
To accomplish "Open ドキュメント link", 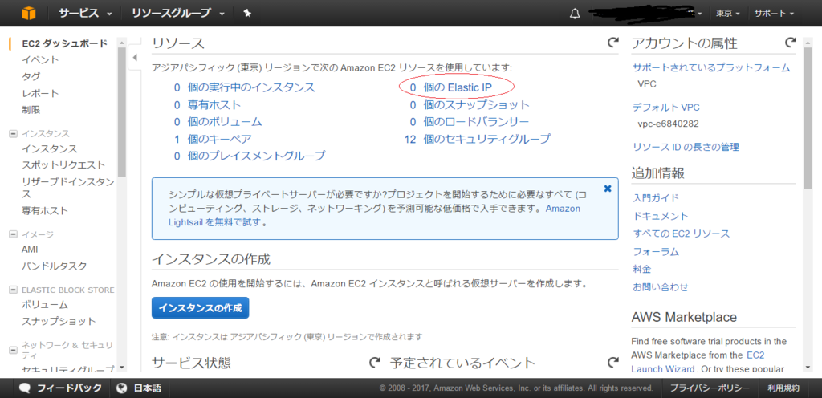I will (661, 216).
